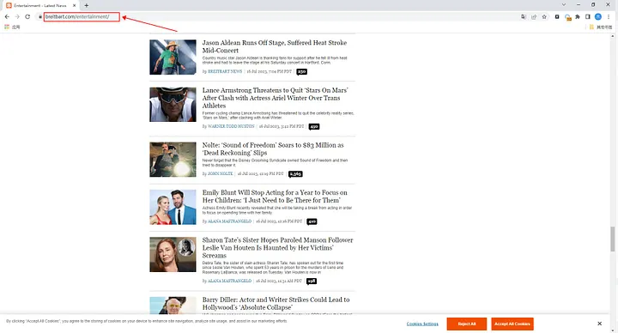Click the Reject All cookies button
This screenshot has height=333, width=618.
click(x=467, y=324)
